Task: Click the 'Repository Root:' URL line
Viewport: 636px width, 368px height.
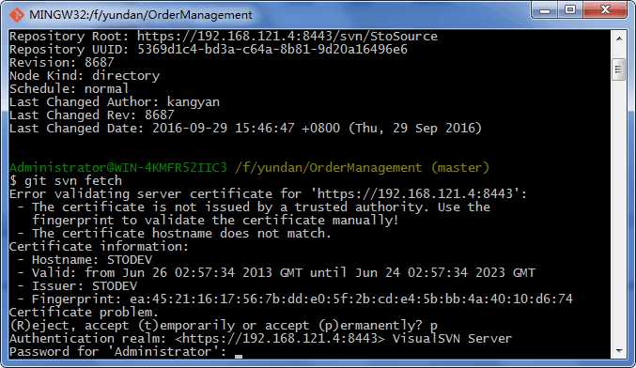Action: pyautogui.click(x=224, y=37)
